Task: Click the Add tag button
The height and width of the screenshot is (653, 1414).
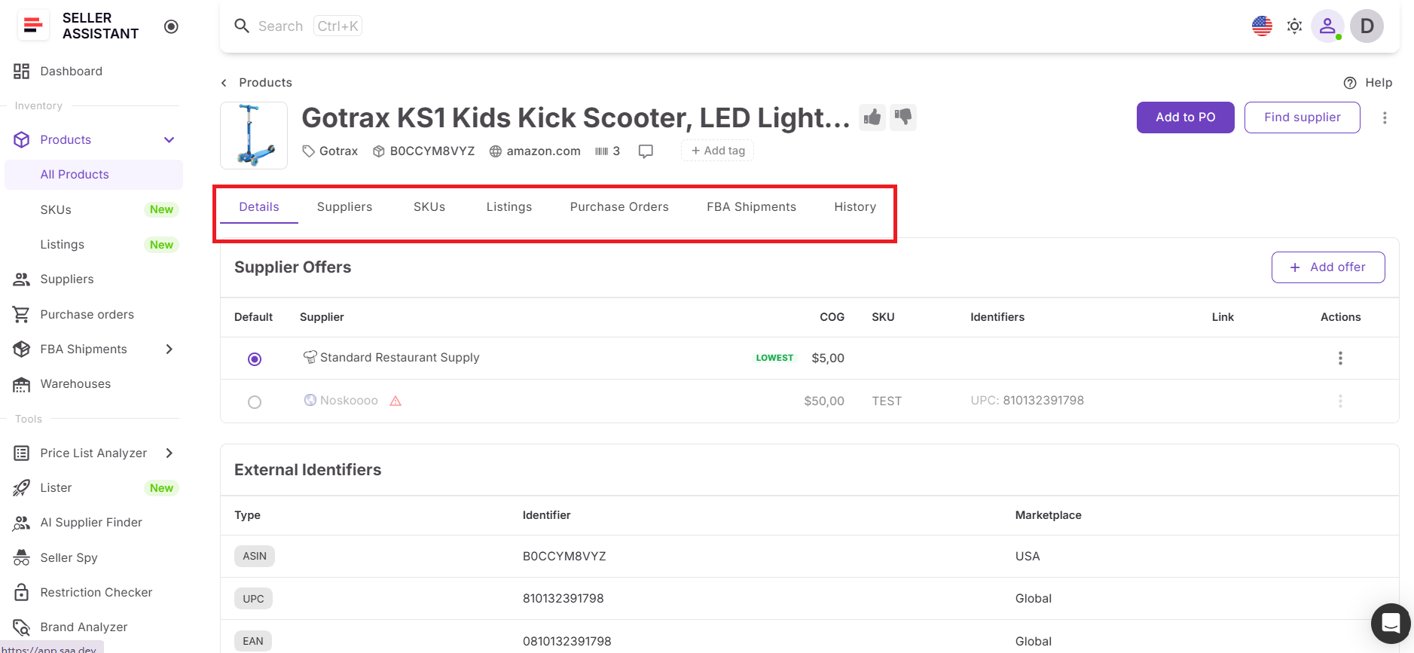Action: click(718, 151)
